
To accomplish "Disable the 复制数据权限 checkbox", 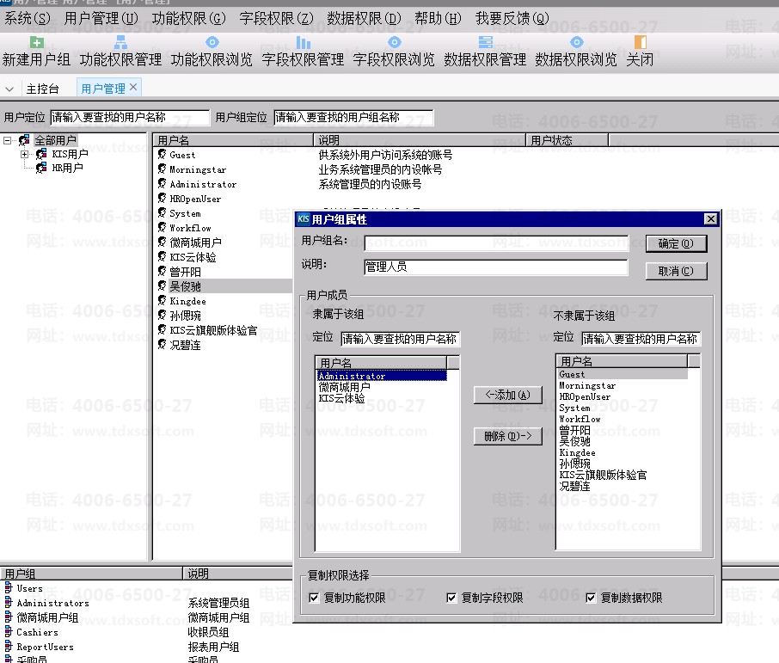I will (591, 598).
